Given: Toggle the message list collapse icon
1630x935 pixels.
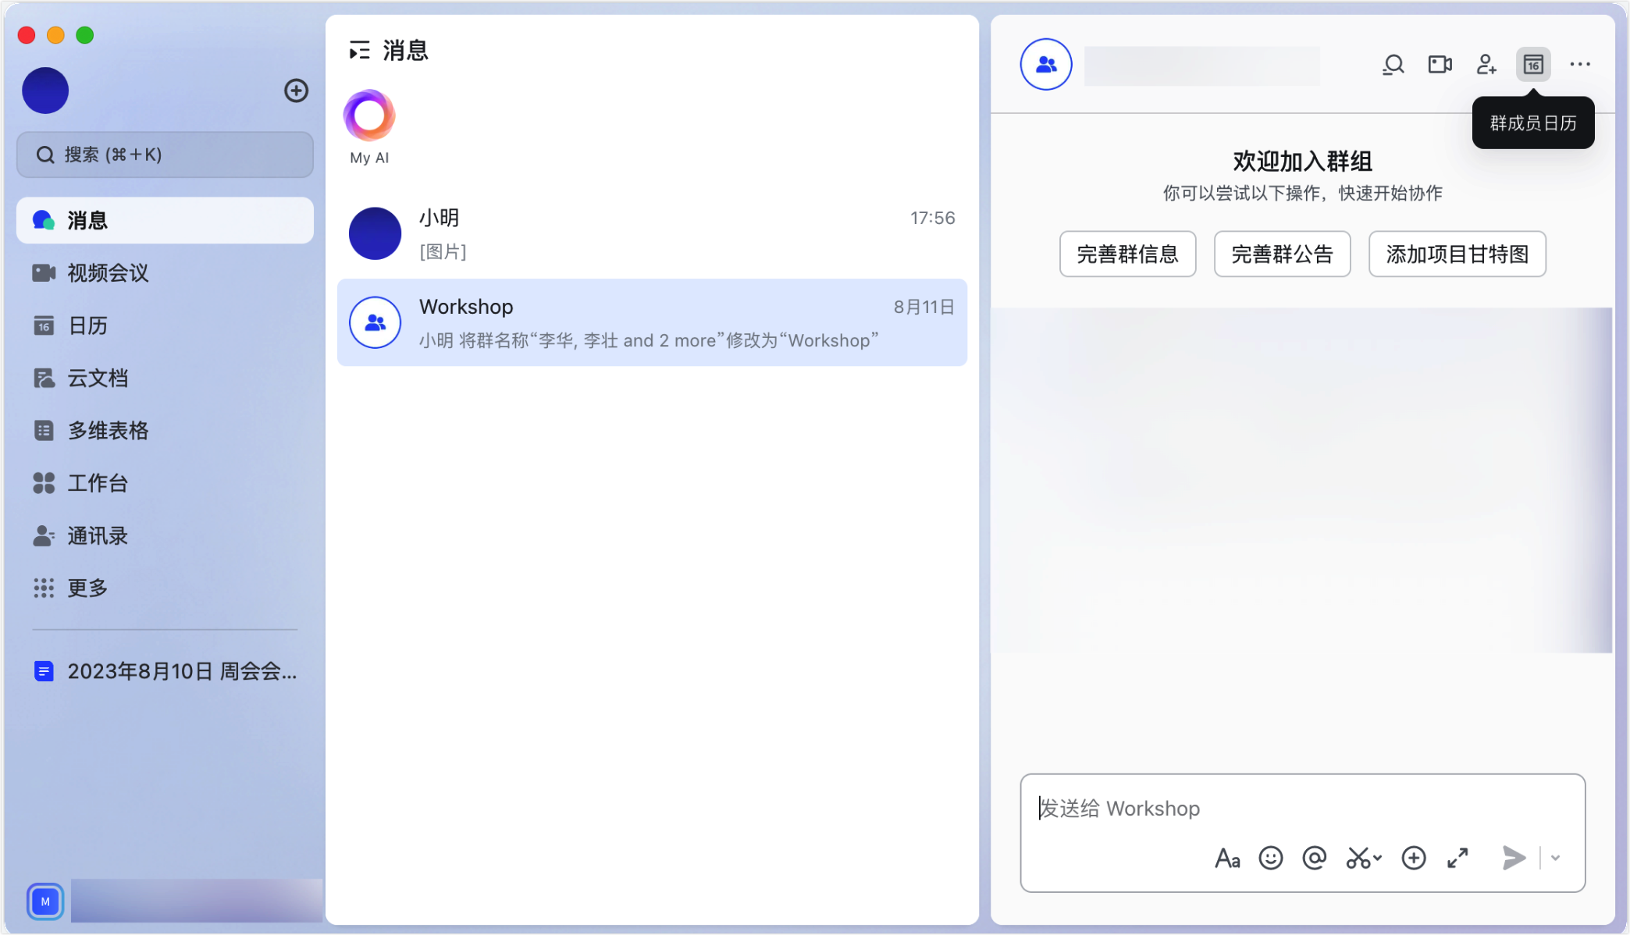Looking at the screenshot, I should click(x=359, y=51).
